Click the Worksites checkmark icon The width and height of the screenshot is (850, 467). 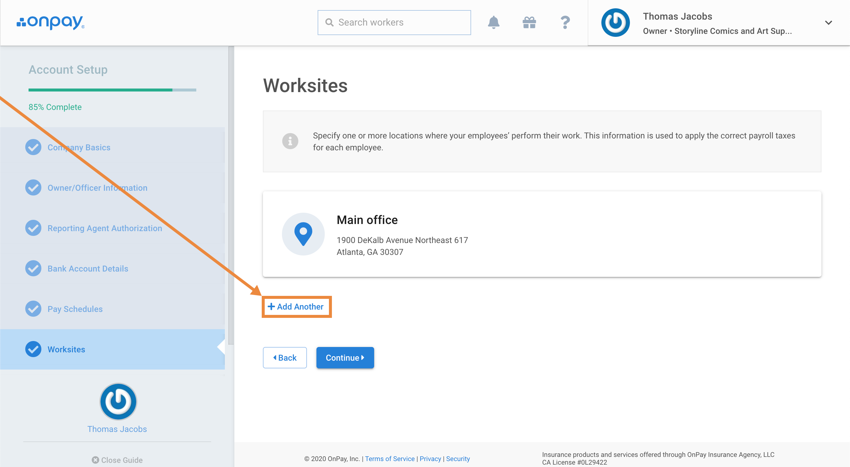[33, 349]
